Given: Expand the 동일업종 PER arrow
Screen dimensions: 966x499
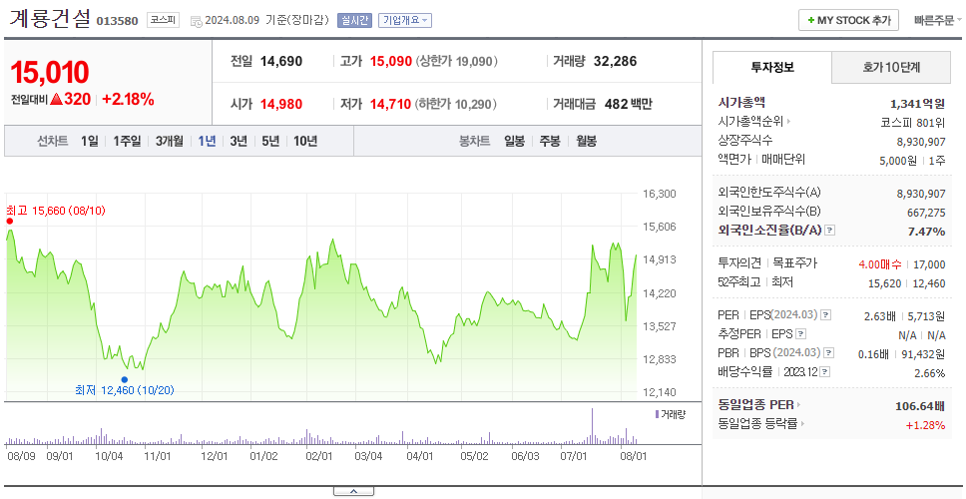Looking at the screenshot, I should coord(798,405).
